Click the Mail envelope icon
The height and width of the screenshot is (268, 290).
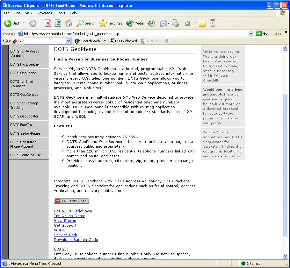click(163, 23)
